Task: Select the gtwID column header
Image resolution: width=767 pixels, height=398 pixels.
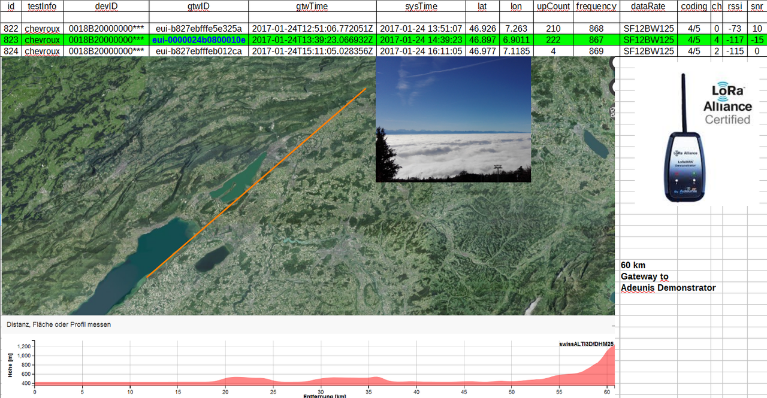Action: pos(198,6)
